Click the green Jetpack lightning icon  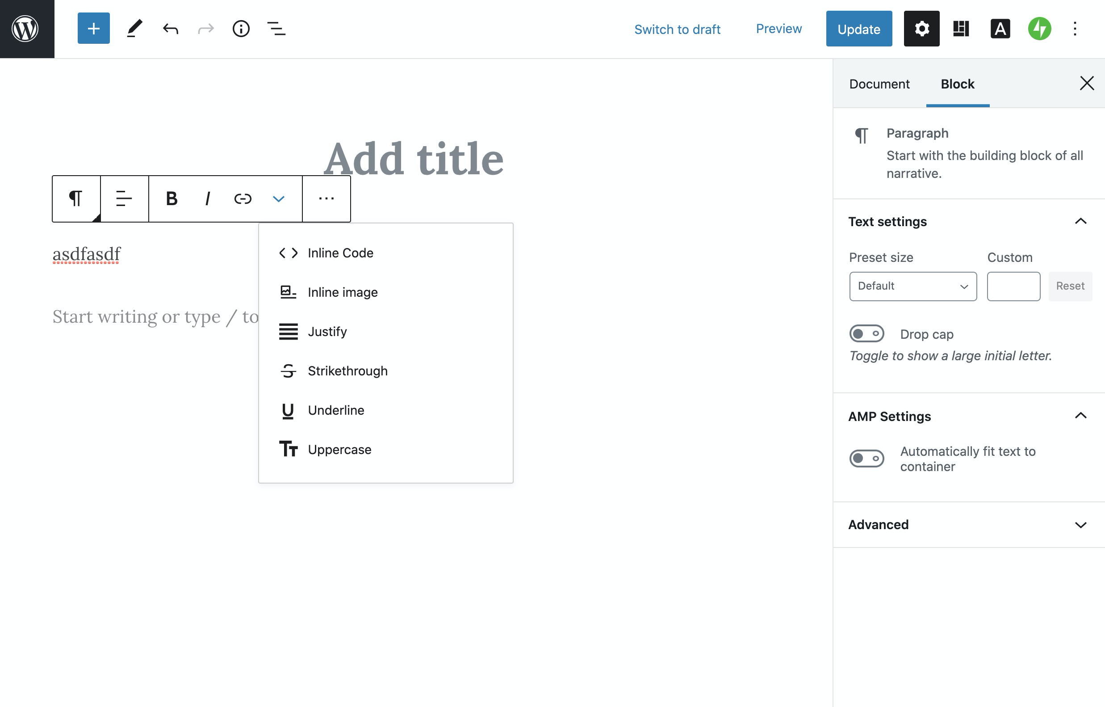pyautogui.click(x=1039, y=29)
